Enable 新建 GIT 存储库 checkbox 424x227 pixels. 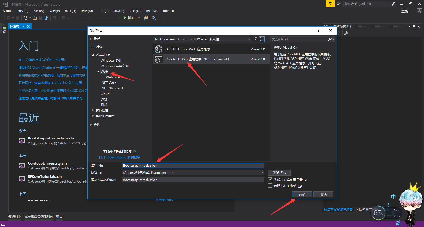(270, 186)
